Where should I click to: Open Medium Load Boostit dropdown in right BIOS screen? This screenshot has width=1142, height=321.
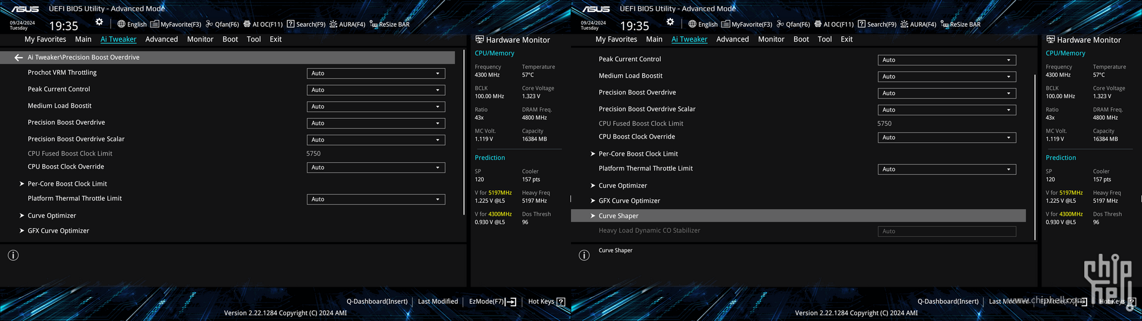click(x=947, y=77)
